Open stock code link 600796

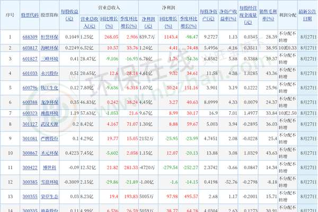30,88
